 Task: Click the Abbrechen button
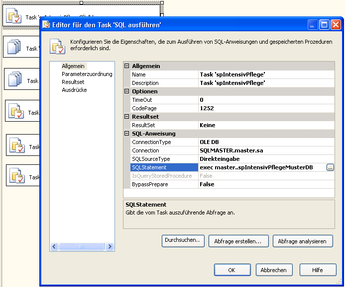(x=274, y=270)
